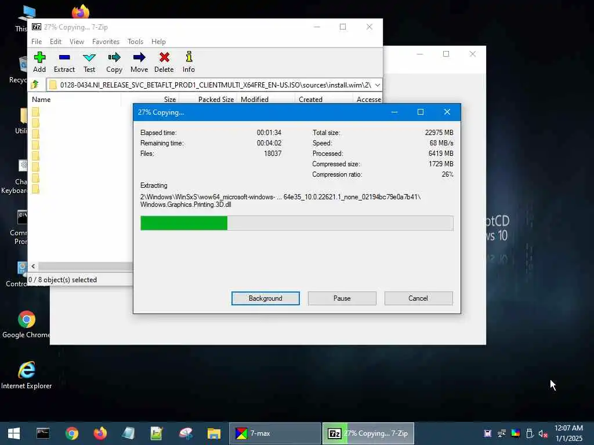The image size is (594, 445).
Task: Click the status bar object selection text
Action: click(x=63, y=280)
